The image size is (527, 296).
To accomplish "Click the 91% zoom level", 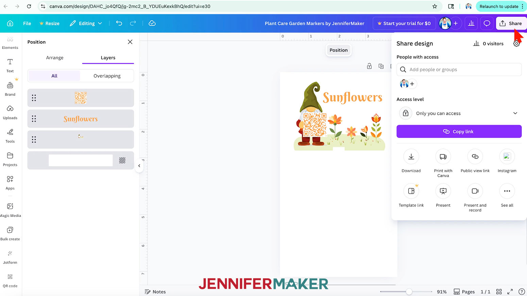I will pos(442,292).
